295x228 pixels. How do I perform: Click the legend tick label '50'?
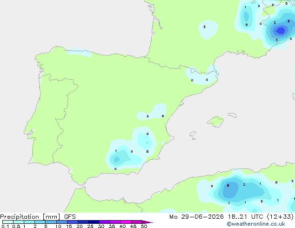(x=144, y=226)
